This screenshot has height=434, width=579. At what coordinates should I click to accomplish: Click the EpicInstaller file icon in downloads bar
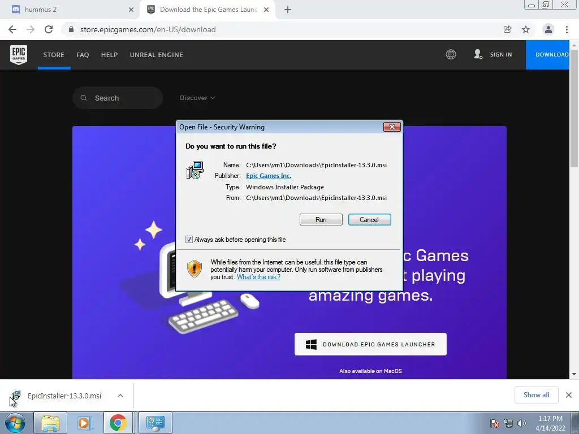pos(15,396)
